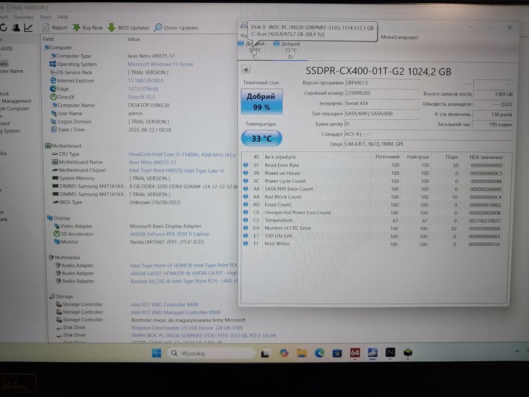Click the Wyszukaj taskbar search box
529x397 pixels.
(x=211, y=353)
